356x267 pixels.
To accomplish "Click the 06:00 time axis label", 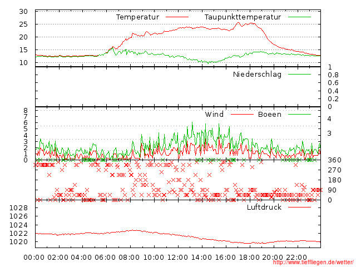I will pyautogui.click(x=105, y=258).
